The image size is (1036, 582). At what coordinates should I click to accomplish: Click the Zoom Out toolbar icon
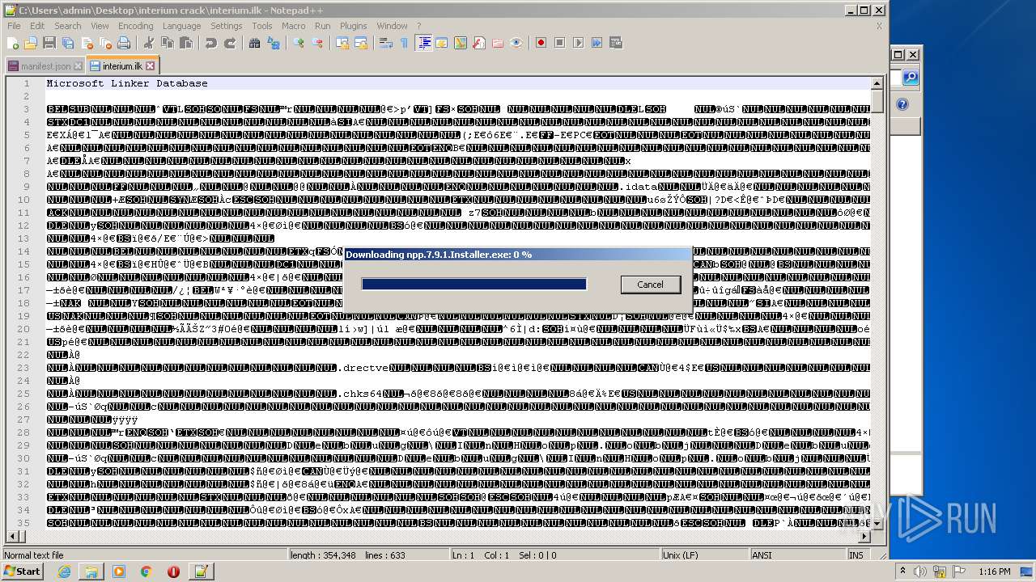click(x=317, y=43)
